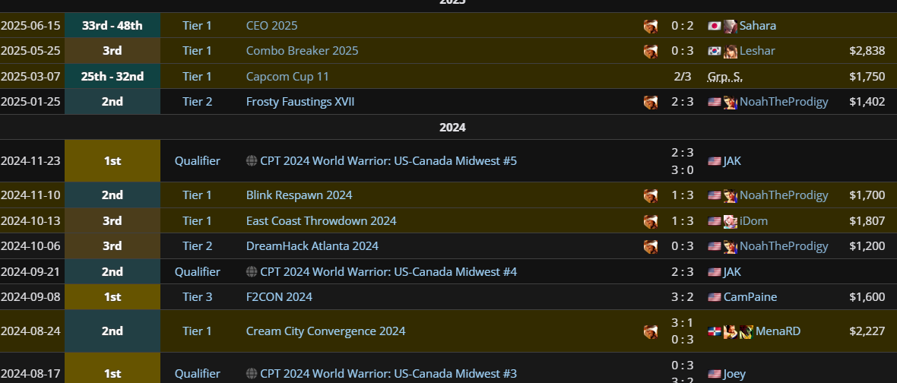Click the Tier 2 link in the DreamHack Atlanta row
Viewport: 897px width, 383px height.
198,246
